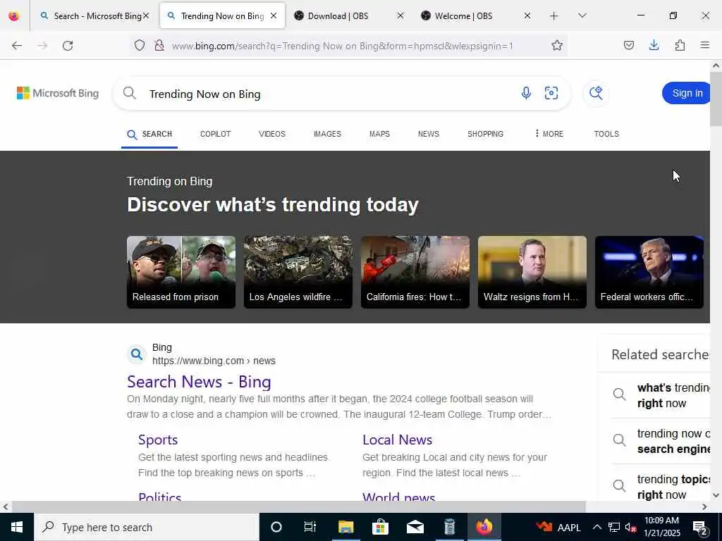Screen dimensions: 722x541
Task: Close the Download | OBS tab
Action: [x=400, y=16]
